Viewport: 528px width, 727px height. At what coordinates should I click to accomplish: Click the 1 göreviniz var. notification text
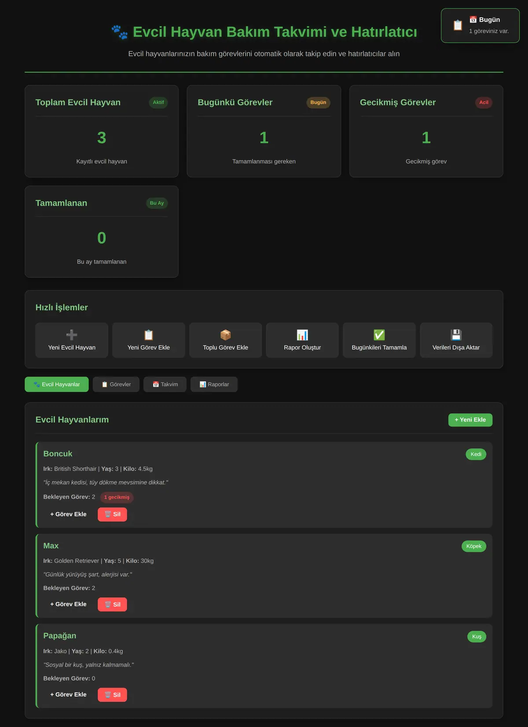tap(489, 31)
